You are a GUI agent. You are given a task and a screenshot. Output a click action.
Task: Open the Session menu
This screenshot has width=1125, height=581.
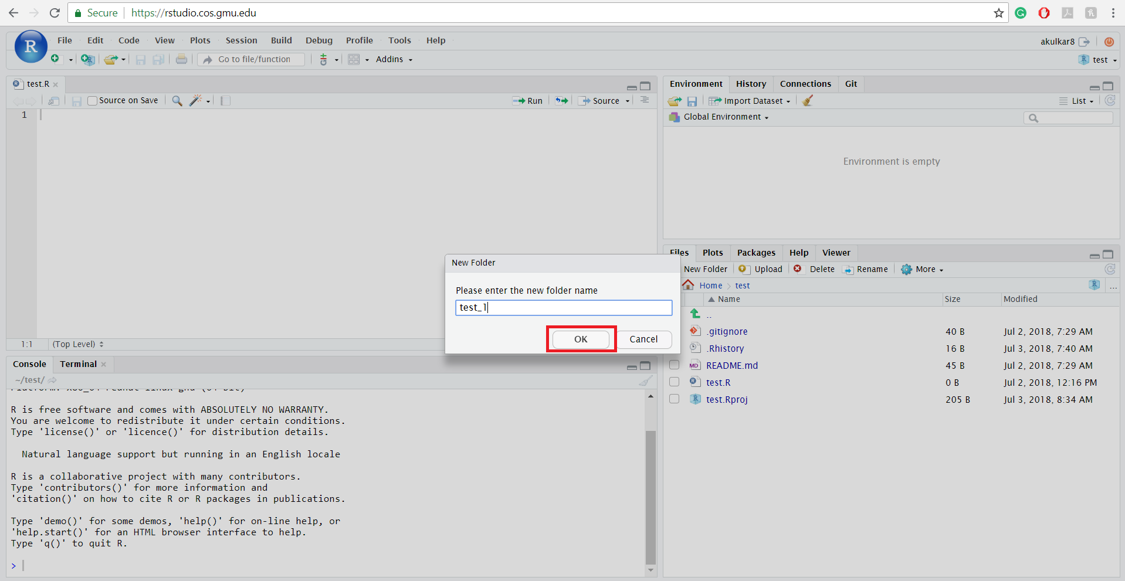pyautogui.click(x=242, y=40)
